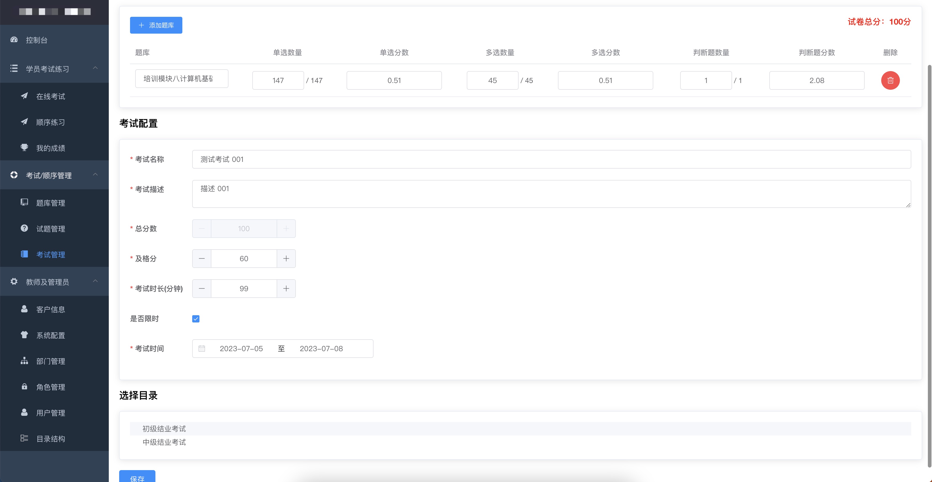932x482 pixels.
Task: Click the 及格分 value field showing 60
Action: point(244,259)
